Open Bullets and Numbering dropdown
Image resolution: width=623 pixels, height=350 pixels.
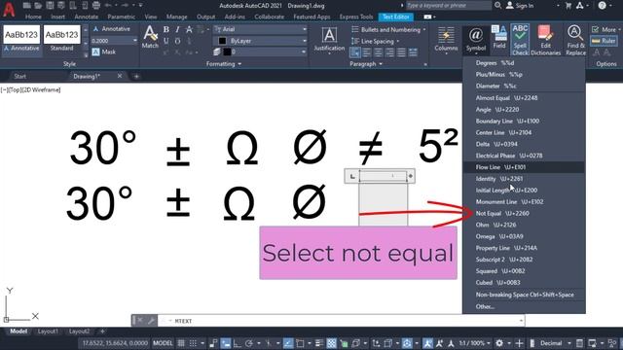(x=389, y=30)
